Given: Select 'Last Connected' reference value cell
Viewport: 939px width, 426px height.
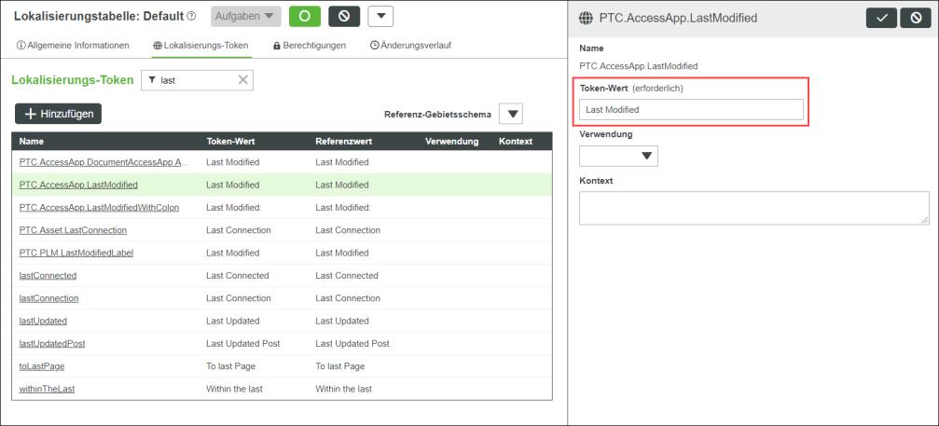Looking at the screenshot, I should [x=347, y=276].
